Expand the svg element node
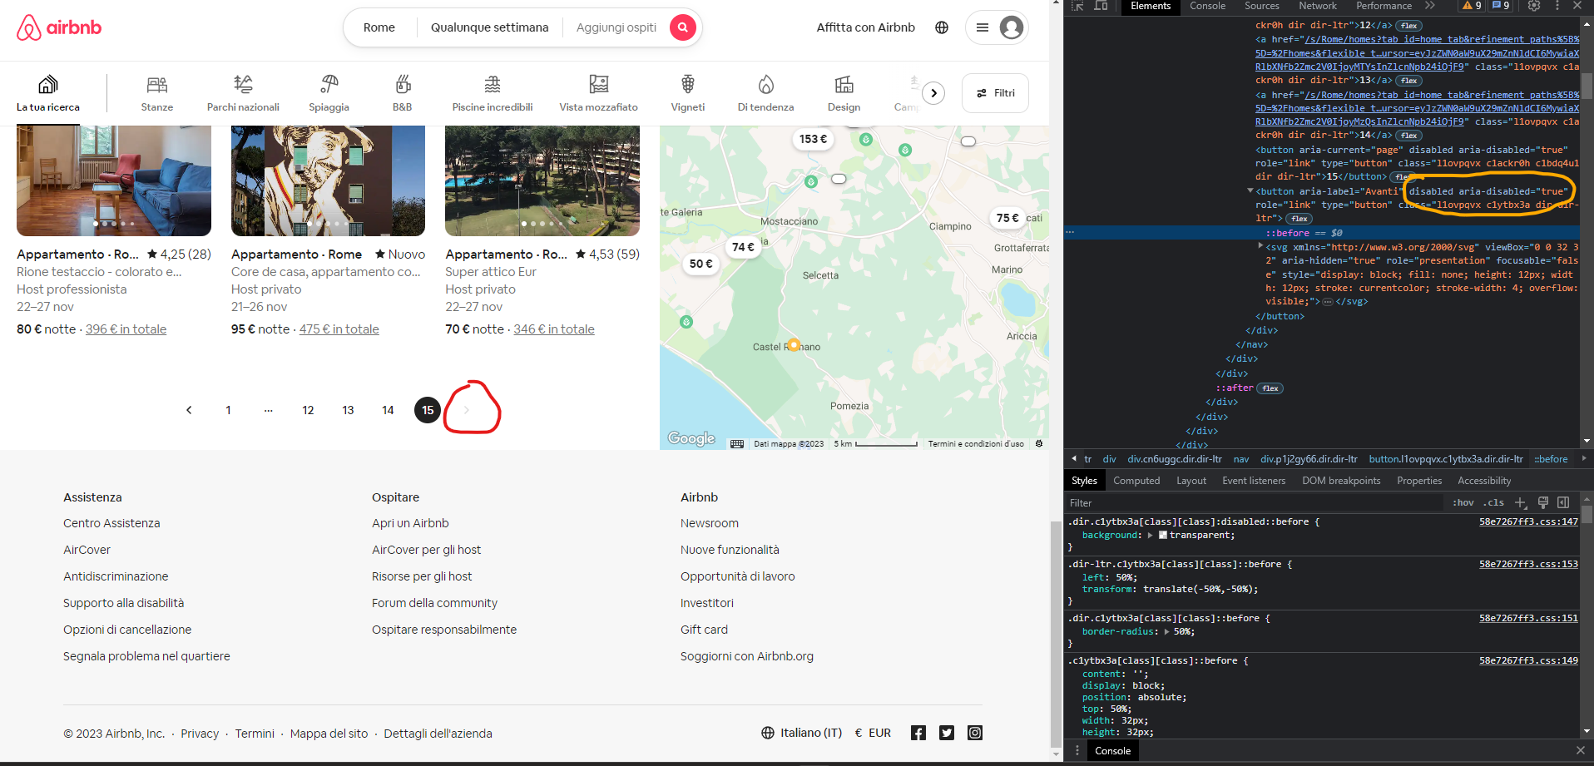This screenshot has width=1594, height=766. (x=1260, y=246)
